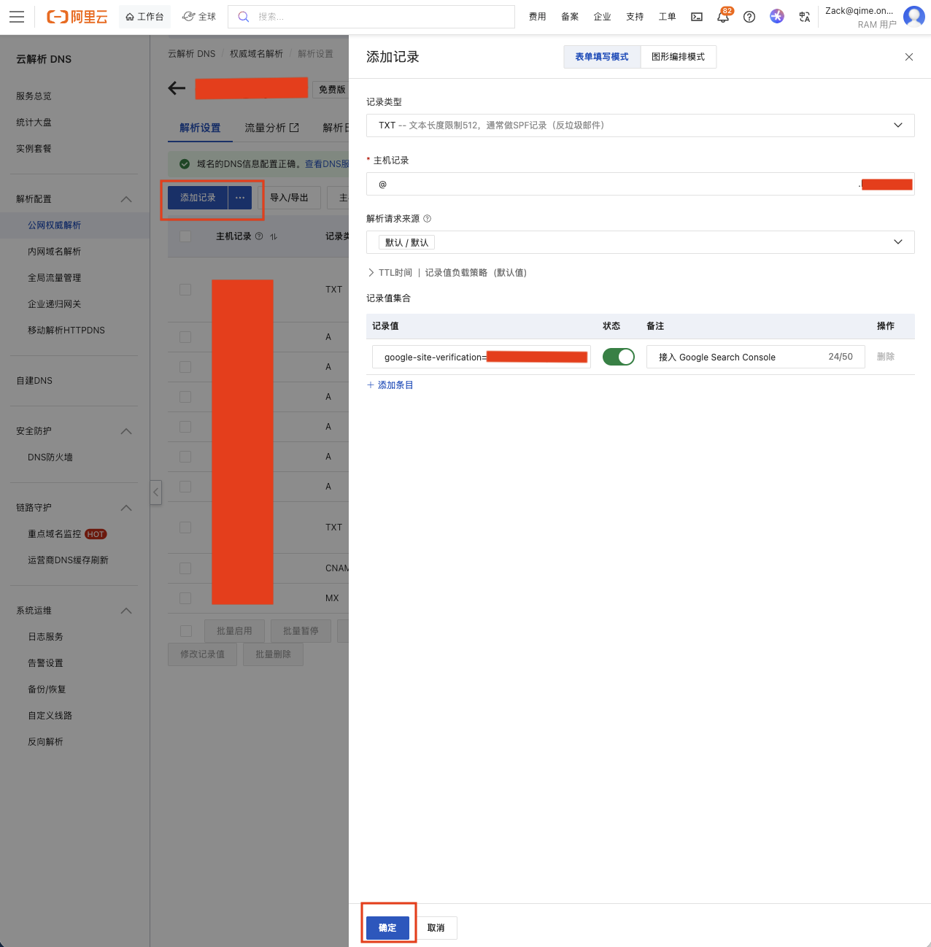This screenshot has height=947, width=931.
Task: Click the 添加条目 link
Action: tap(390, 385)
